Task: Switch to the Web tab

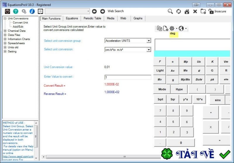Action: click(123, 18)
